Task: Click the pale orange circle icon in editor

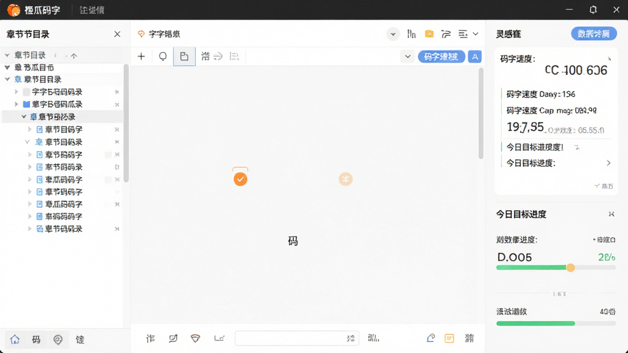Action: click(x=346, y=179)
